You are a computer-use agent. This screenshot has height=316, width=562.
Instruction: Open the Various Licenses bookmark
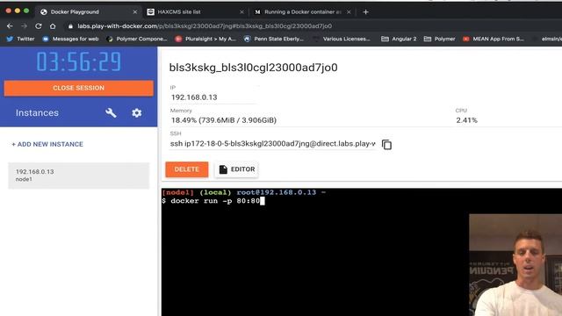pos(342,39)
